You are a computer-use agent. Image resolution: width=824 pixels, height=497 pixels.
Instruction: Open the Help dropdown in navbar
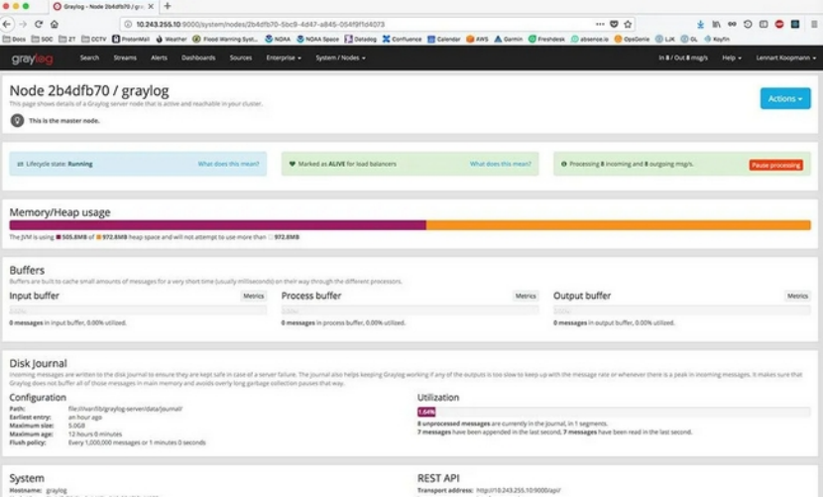click(733, 59)
